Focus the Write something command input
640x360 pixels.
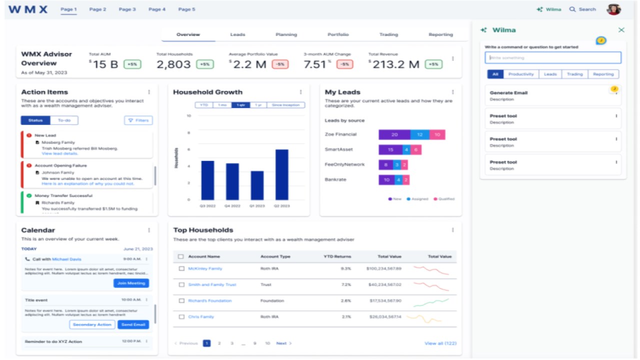point(553,57)
